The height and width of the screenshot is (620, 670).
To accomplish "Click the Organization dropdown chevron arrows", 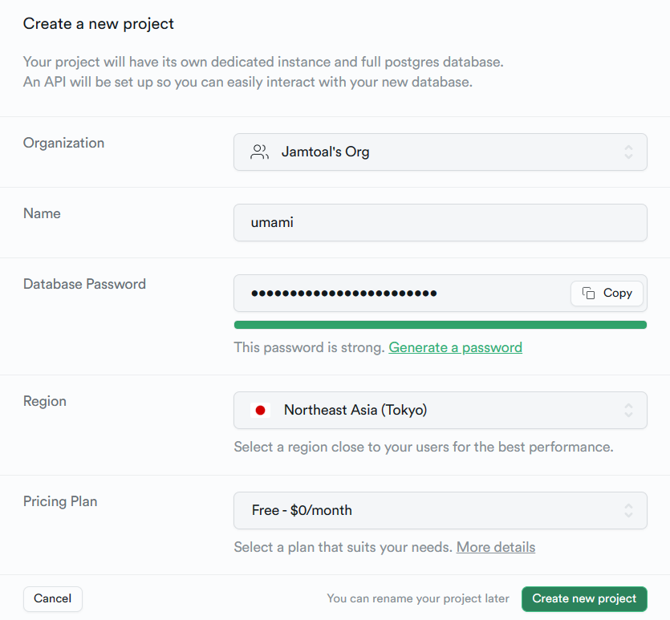I will coord(628,152).
